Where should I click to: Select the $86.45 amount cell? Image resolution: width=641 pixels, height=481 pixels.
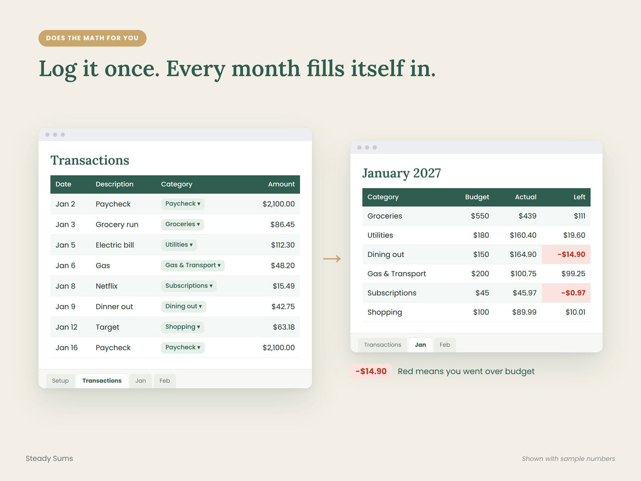[283, 224]
